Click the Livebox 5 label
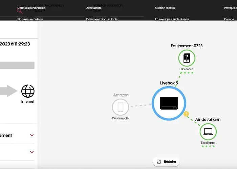 [x=169, y=83]
